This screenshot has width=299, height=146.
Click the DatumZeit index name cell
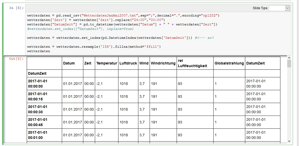(45, 73)
